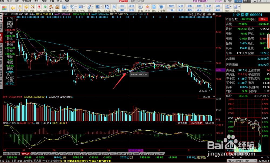Click the 美股 market button
The height and width of the screenshot is (163, 270).
pos(218,10)
